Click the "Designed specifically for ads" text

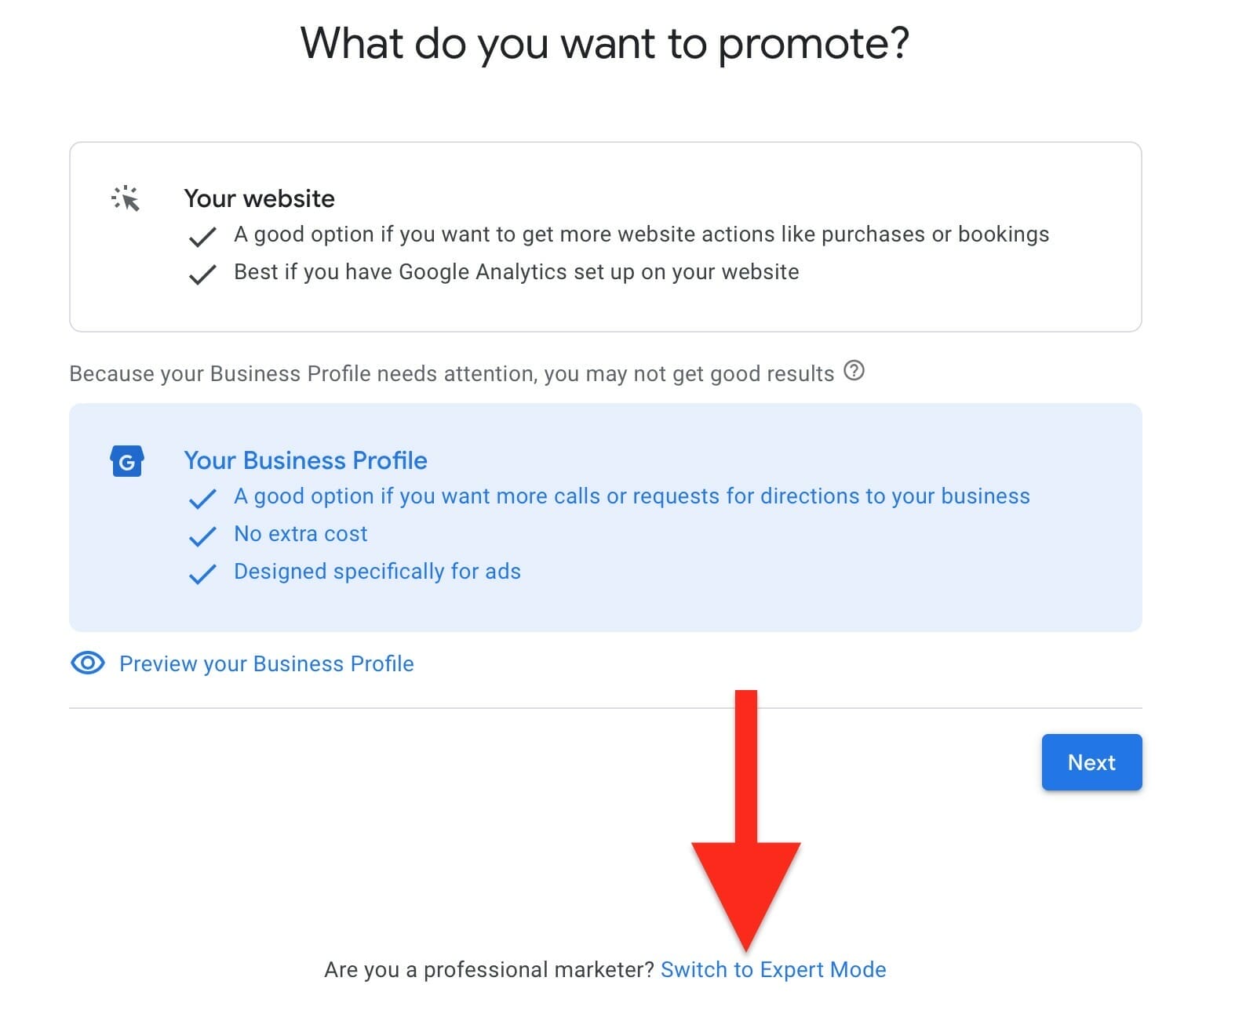pyautogui.click(x=377, y=572)
